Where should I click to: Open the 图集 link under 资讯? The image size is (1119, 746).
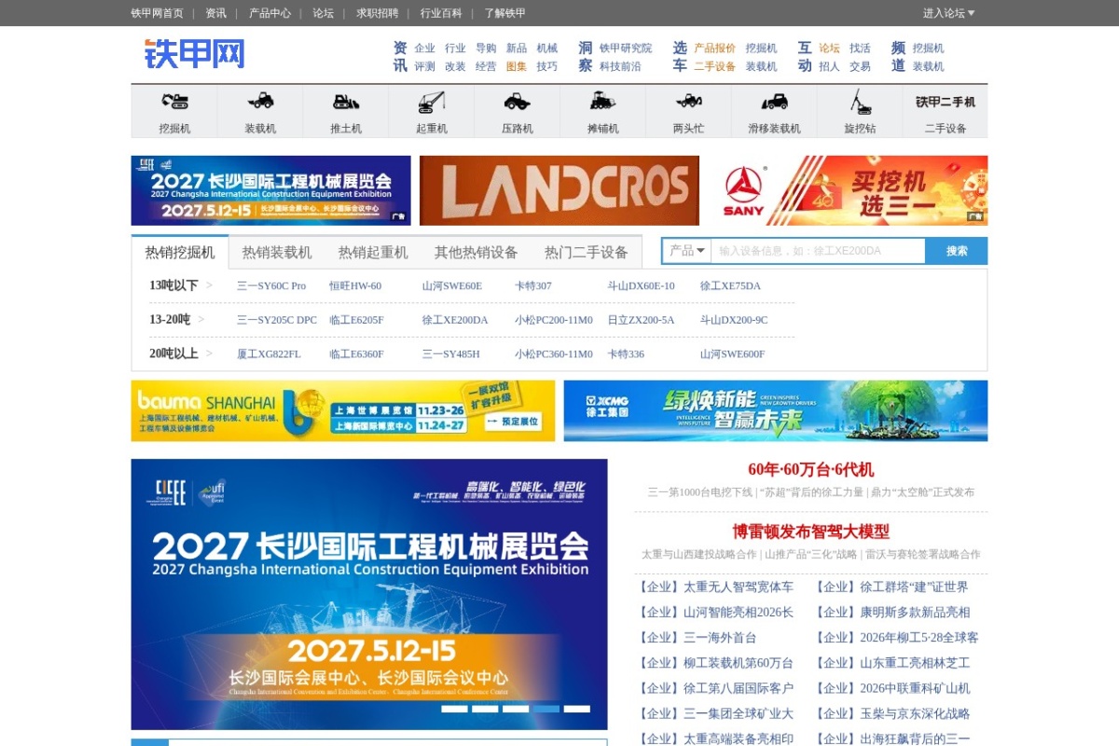tap(517, 66)
